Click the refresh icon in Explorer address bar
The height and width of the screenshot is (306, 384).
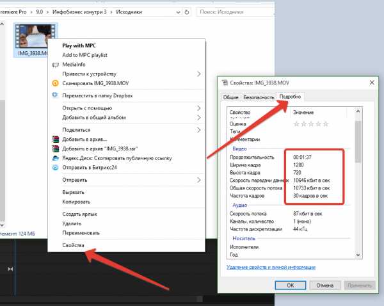(x=187, y=12)
